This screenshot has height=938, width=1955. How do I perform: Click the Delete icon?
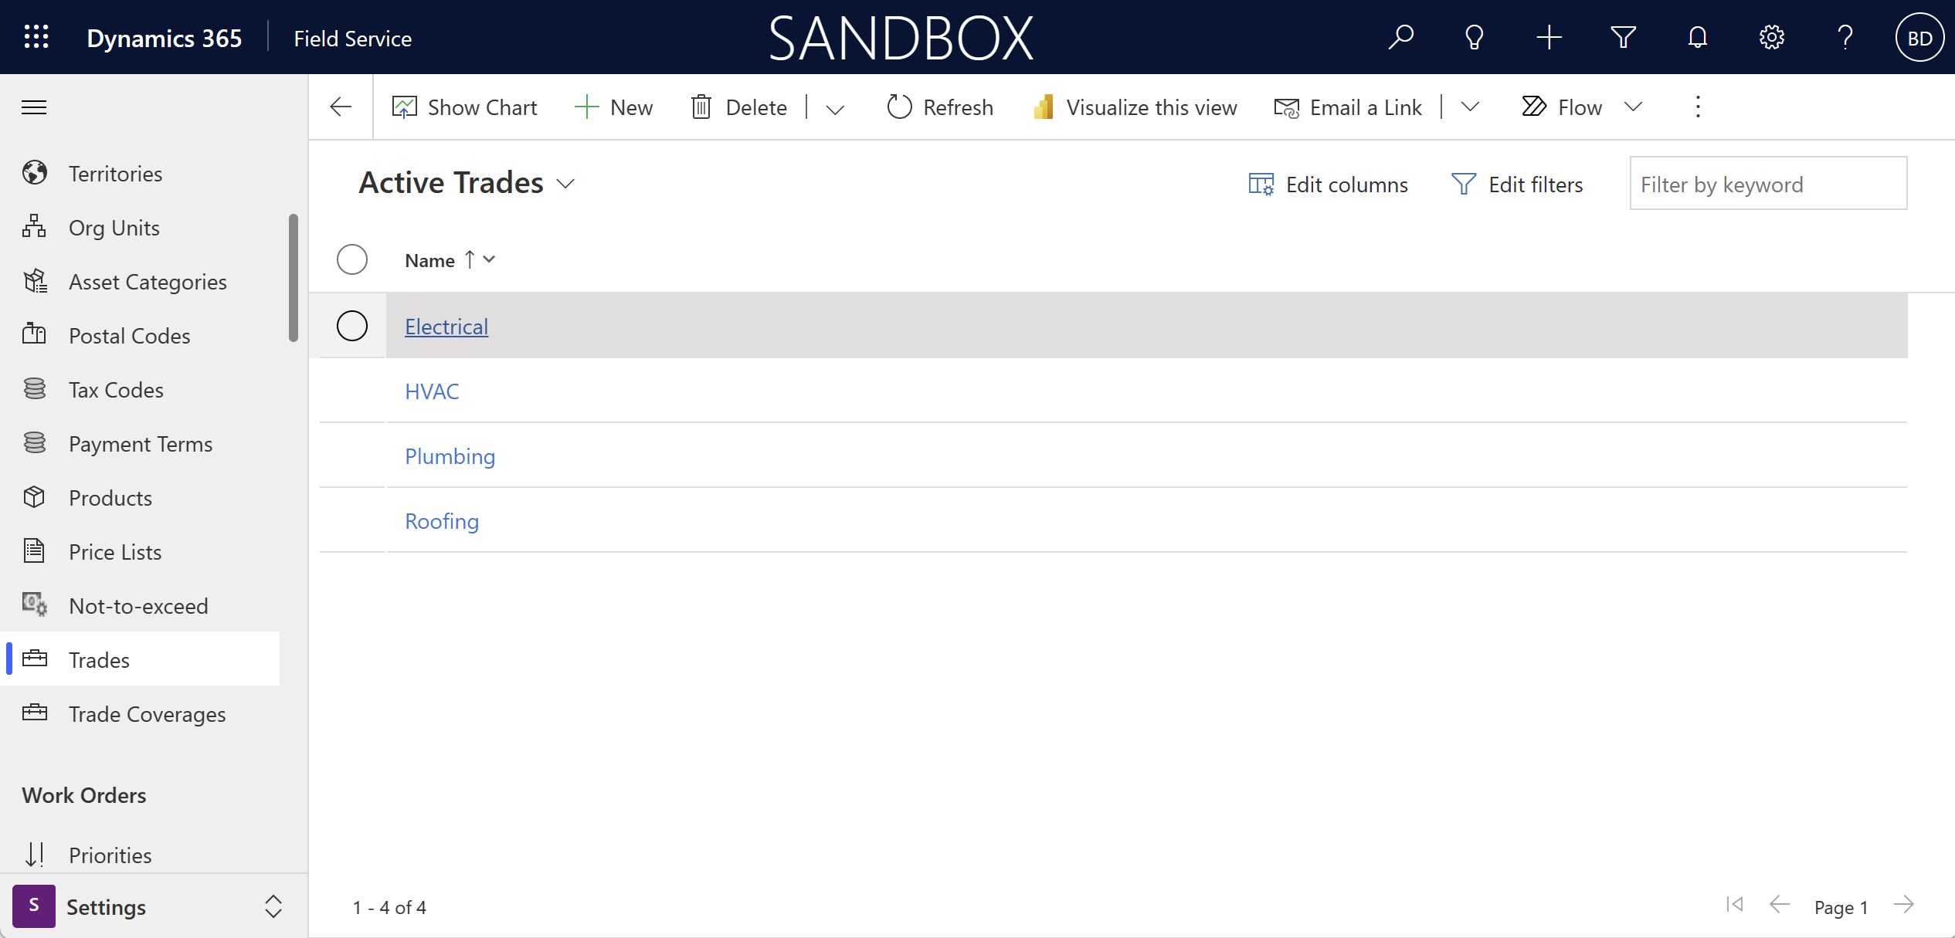point(702,106)
